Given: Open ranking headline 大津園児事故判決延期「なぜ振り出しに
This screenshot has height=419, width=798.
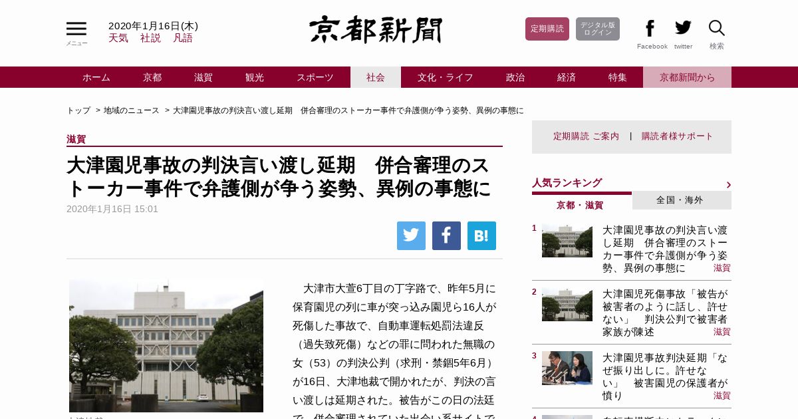Looking at the screenshot, I should tap(665, 376).
